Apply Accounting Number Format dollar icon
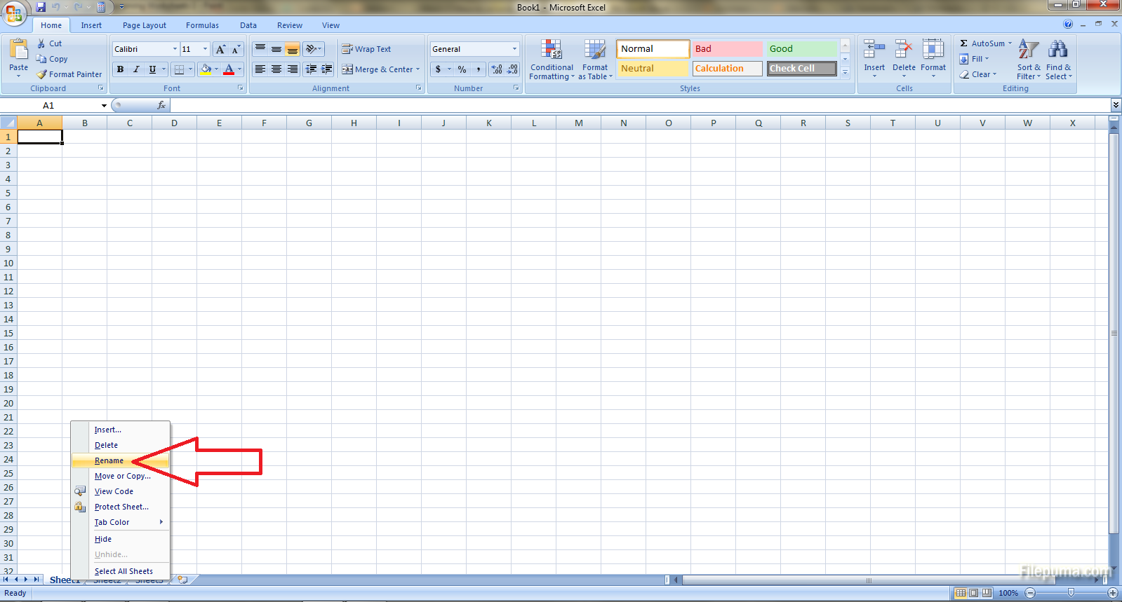 (439, 69)
